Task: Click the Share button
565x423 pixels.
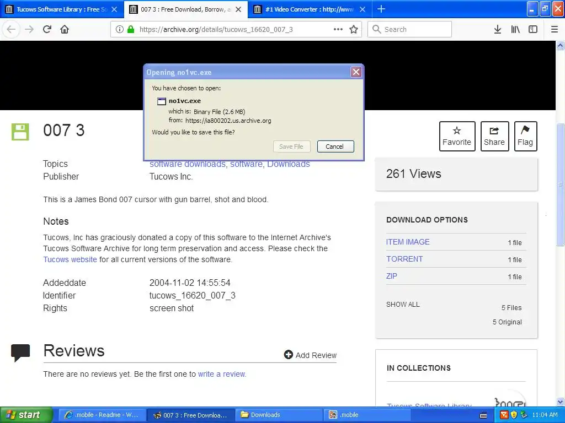Action: tap(494, 136)
